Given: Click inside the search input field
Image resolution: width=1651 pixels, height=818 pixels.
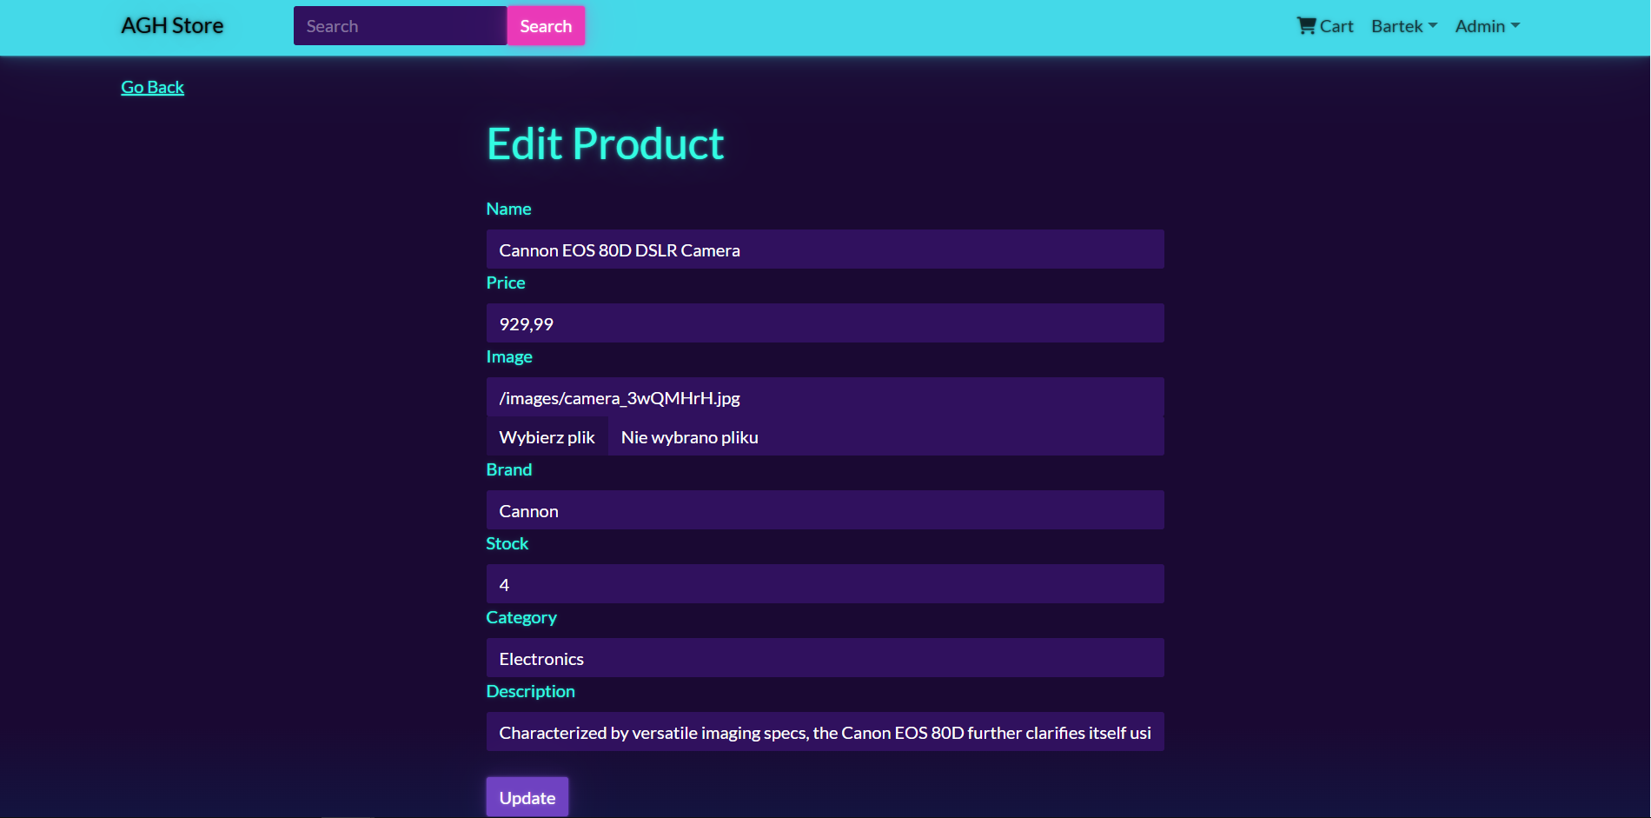Looking at the screenshot, I should coord(400,25).
